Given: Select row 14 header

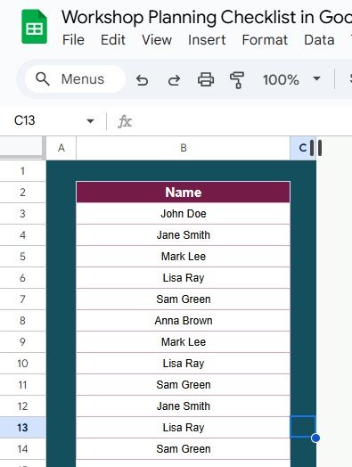Looking at the screenshot, I should click(22, 449).
